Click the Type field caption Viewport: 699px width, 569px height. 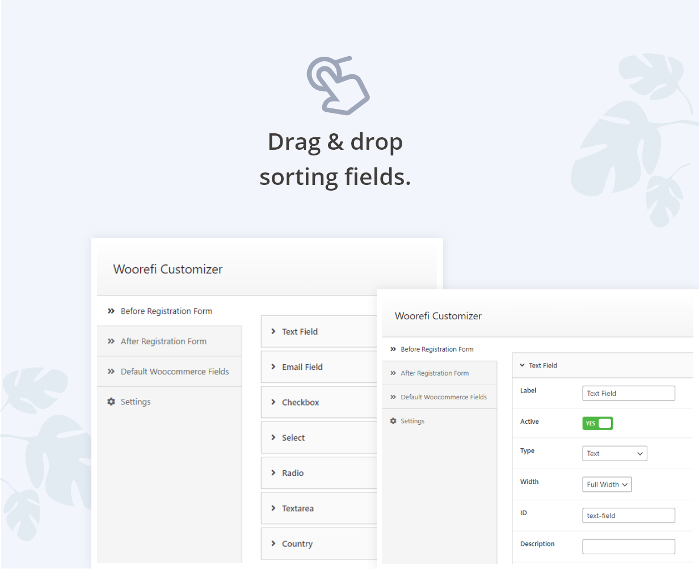pos(527,450)
